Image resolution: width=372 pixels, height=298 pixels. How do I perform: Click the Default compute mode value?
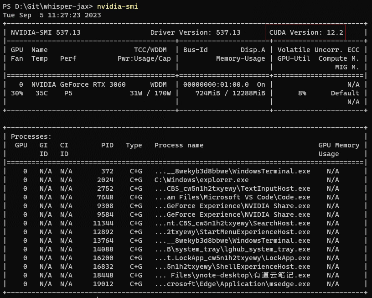click(x=345, y=93)
